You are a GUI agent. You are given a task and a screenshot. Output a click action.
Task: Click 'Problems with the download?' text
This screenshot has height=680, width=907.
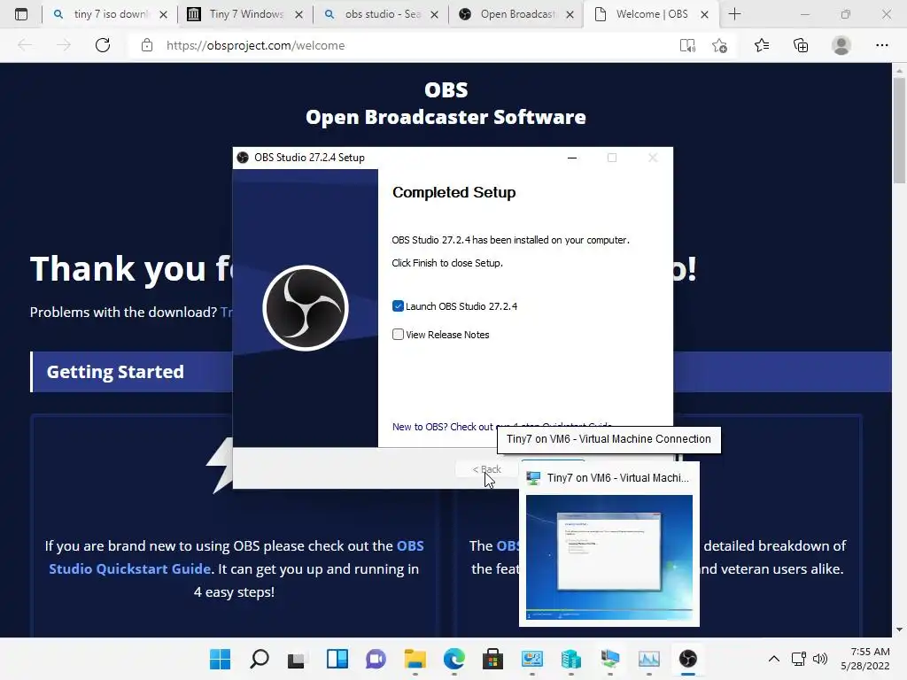123,313
